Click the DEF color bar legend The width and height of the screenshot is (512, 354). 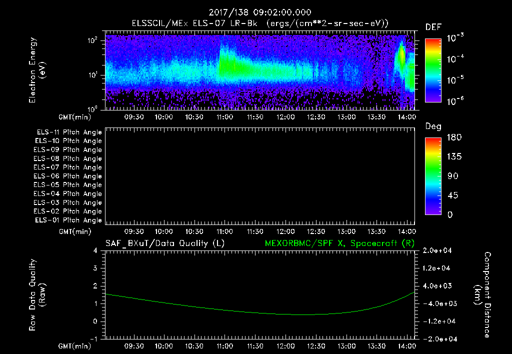433,70
